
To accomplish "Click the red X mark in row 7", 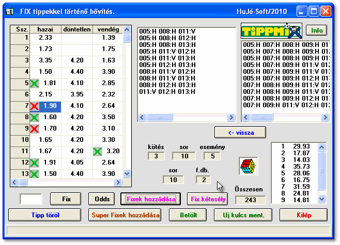I will tap(35, 106).
